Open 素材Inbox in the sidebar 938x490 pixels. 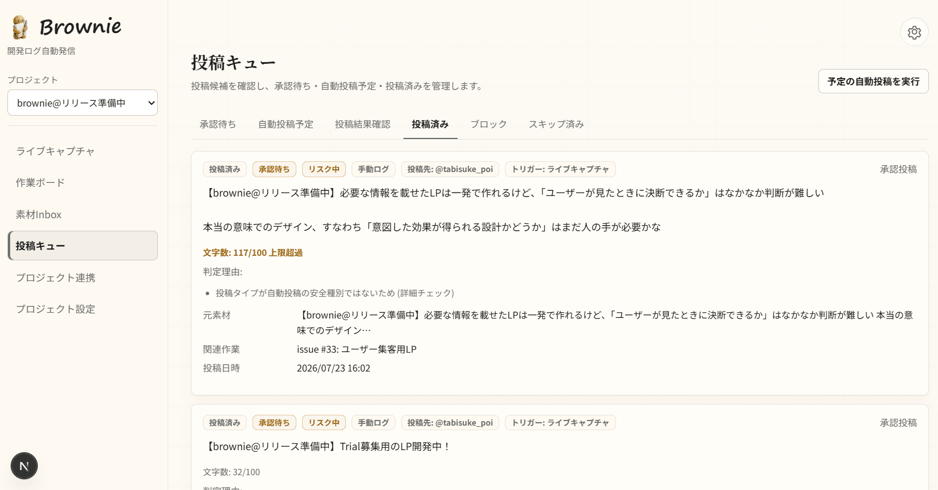pos(83,214)
